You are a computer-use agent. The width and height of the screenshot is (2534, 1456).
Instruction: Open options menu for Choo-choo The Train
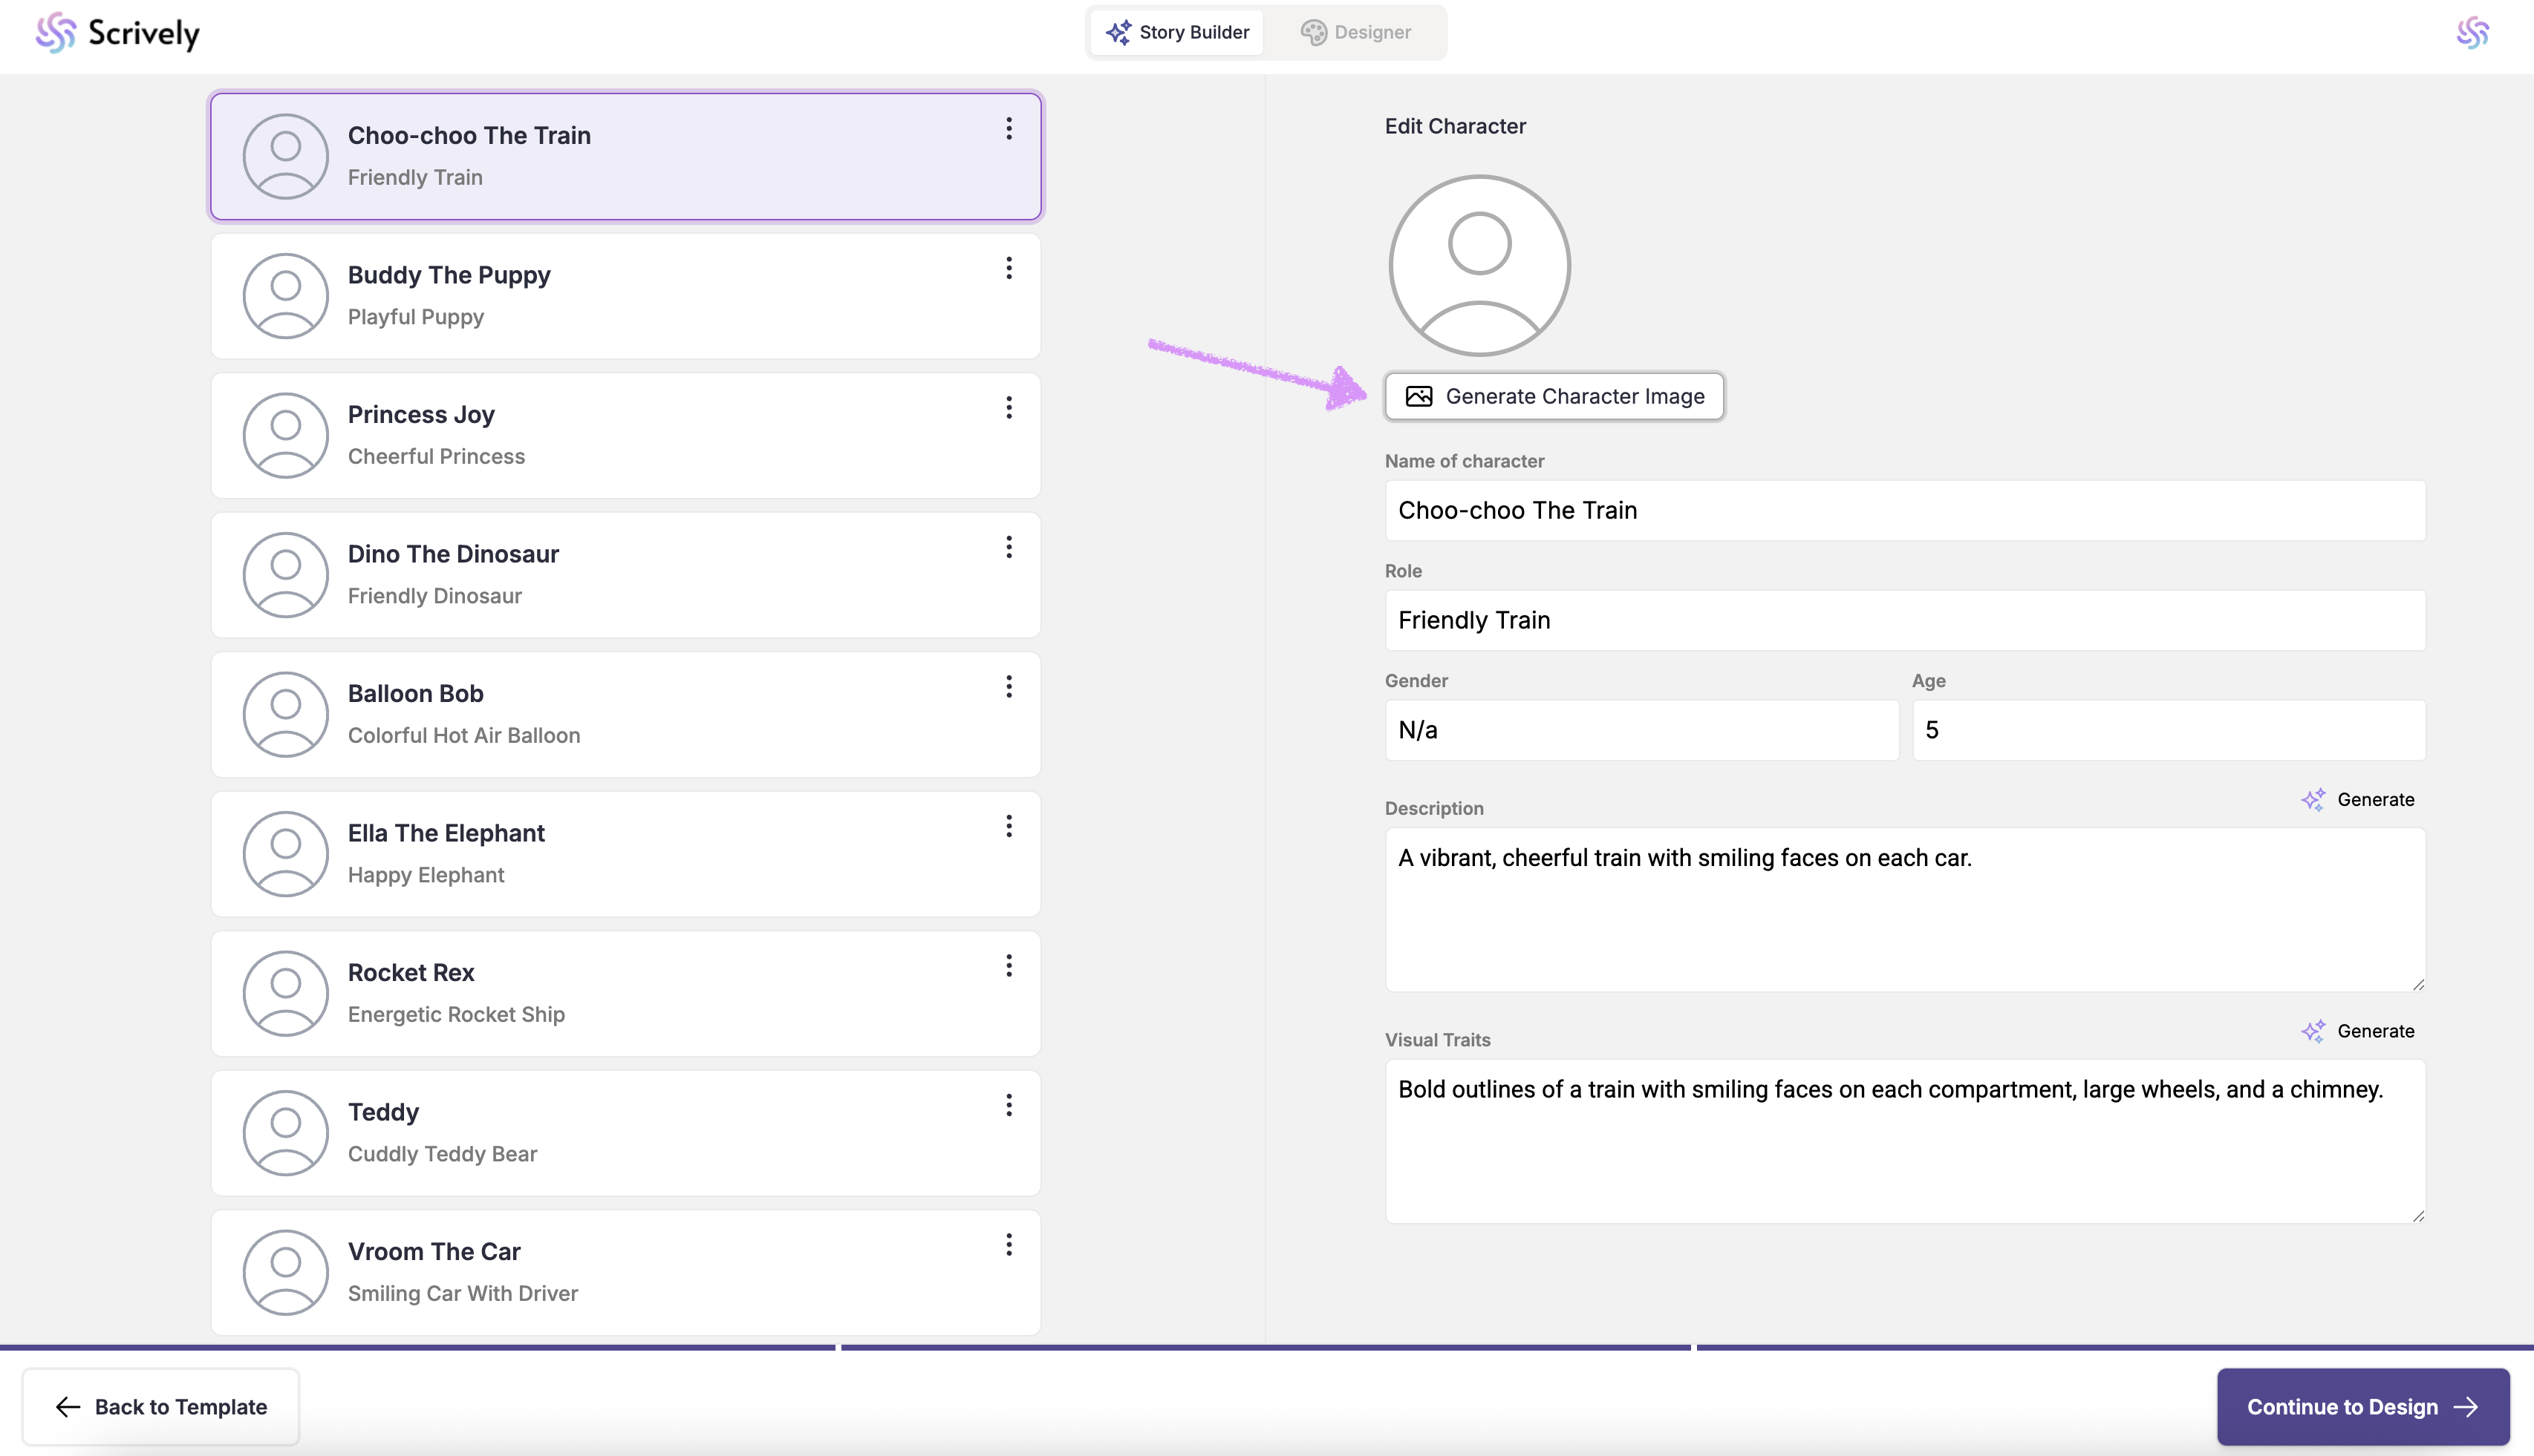click(1009, 129)
